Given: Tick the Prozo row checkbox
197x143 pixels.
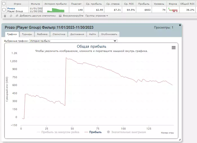Looking at the screenshot, I should point(4,10).
